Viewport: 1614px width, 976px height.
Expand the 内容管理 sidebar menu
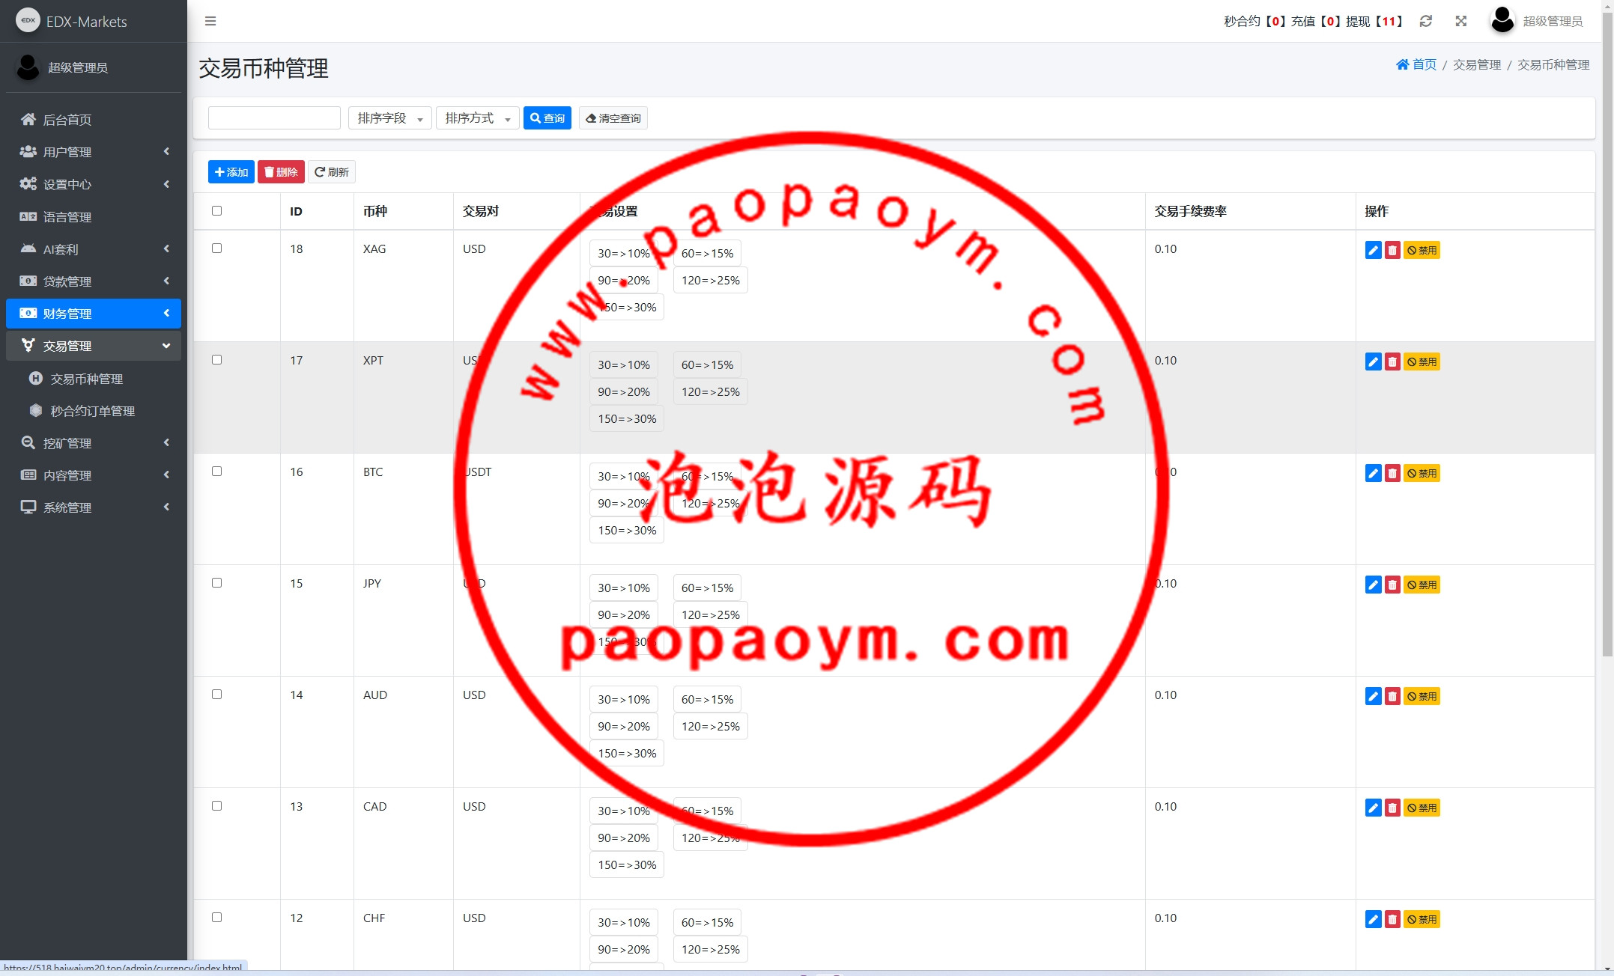(94, 475)
